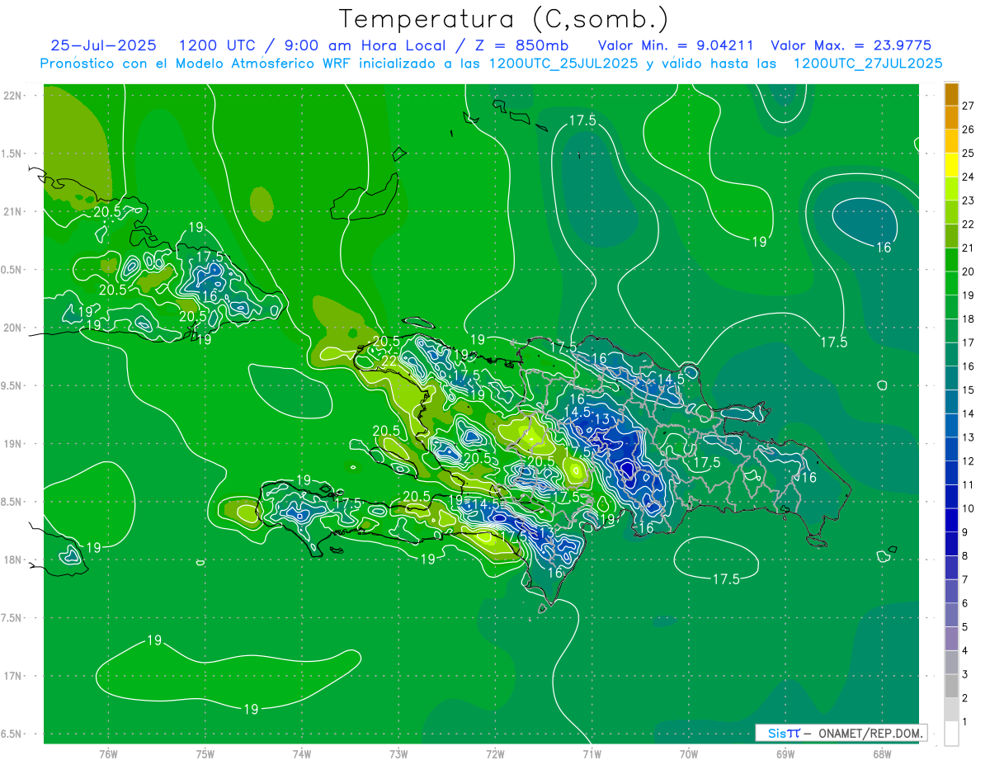990x765 pixels.
Task: Click the "74W" longitude axis label
Action: (302, 753)
